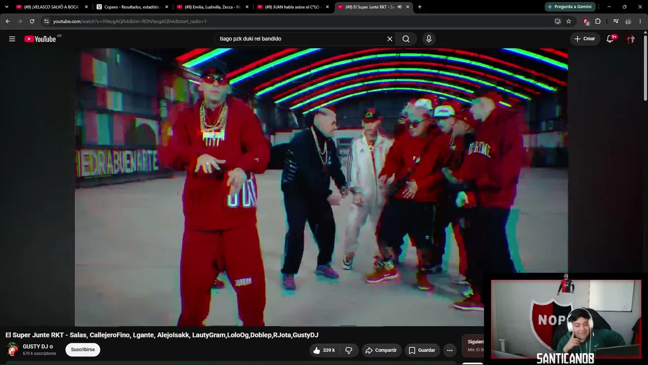Run search with the magnifier button
This screenshot has height=365, width=648.
tap(406, 39)
